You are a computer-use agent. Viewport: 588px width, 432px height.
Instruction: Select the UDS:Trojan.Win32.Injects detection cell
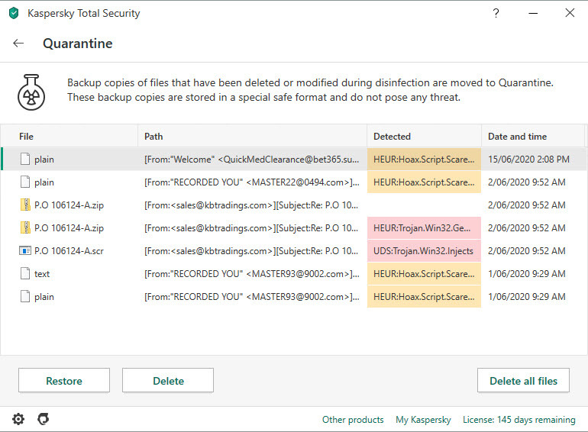[x=424, y=250]
